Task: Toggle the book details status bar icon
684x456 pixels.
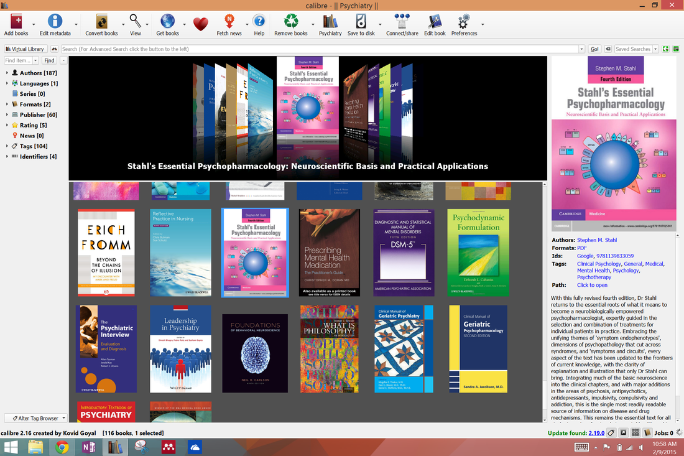Action: pyautogui.click(x=647, y=433)
